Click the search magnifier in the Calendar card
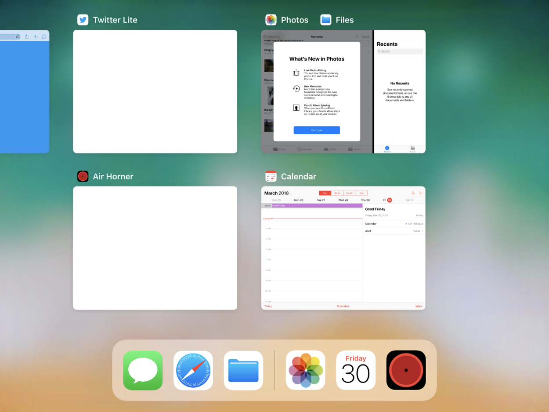The width and height of the screenshot is (549, 412). (x=413, y=193)
